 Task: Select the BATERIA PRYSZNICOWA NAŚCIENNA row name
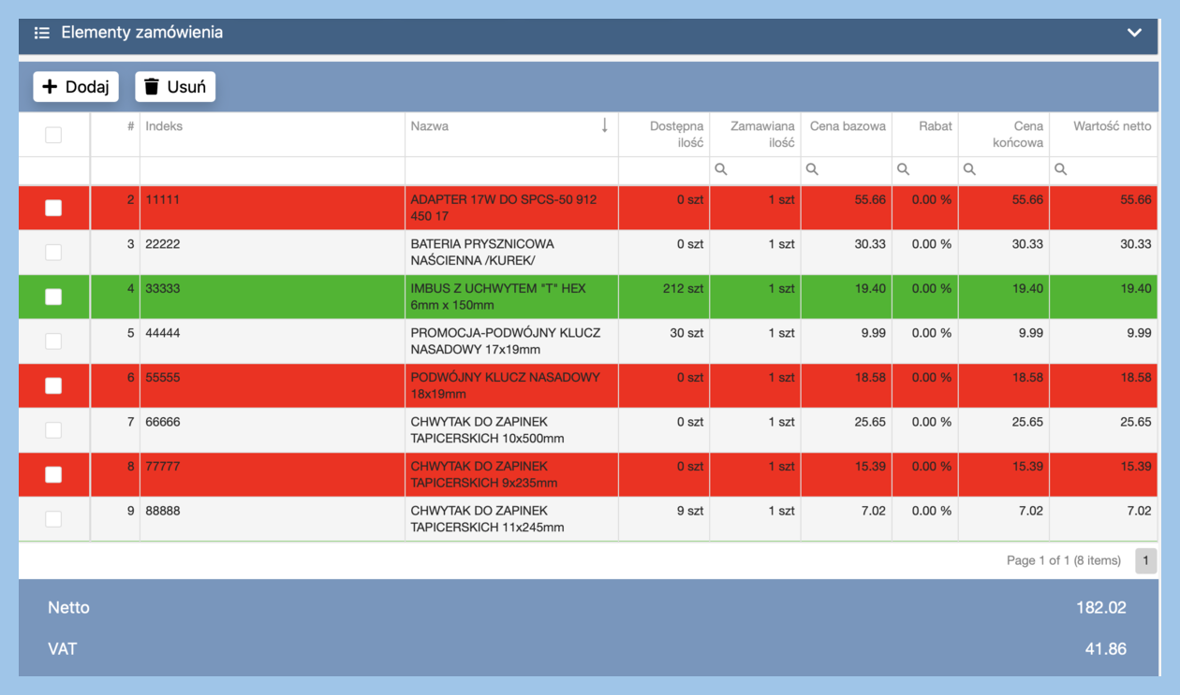coord(482,253)
